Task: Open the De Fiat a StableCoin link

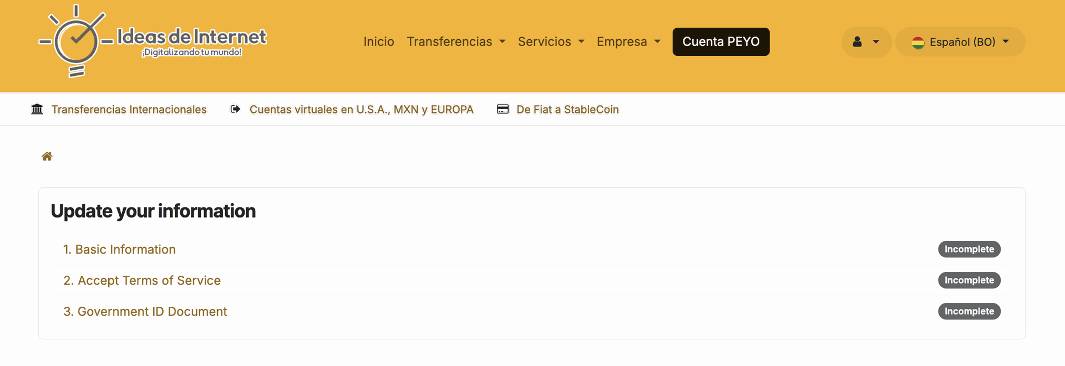Action: (x=567, y=110)
